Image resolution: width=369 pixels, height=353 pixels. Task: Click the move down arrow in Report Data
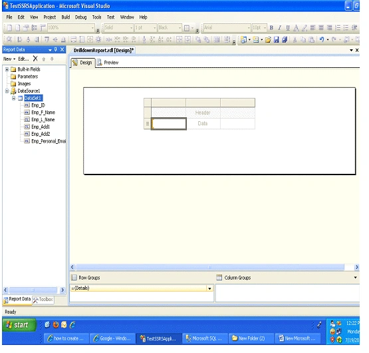52,59
